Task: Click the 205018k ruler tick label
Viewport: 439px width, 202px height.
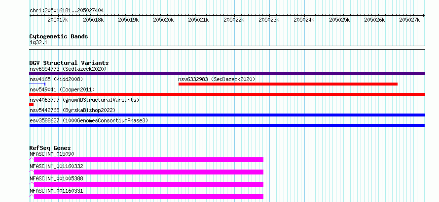Action: (x=93, y=20)
